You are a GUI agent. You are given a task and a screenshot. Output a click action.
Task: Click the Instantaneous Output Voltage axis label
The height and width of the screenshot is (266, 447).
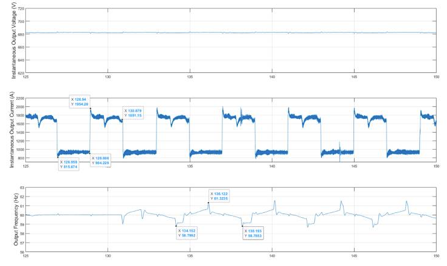(13, 41)
